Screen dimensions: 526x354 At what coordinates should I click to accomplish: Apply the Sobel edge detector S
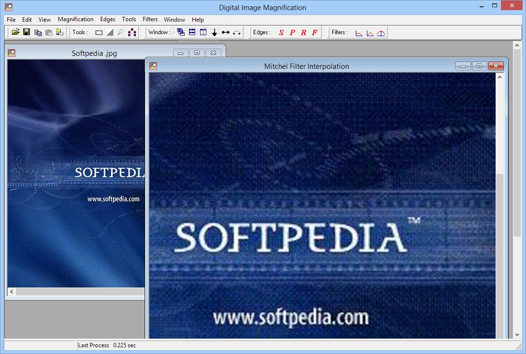281,32
